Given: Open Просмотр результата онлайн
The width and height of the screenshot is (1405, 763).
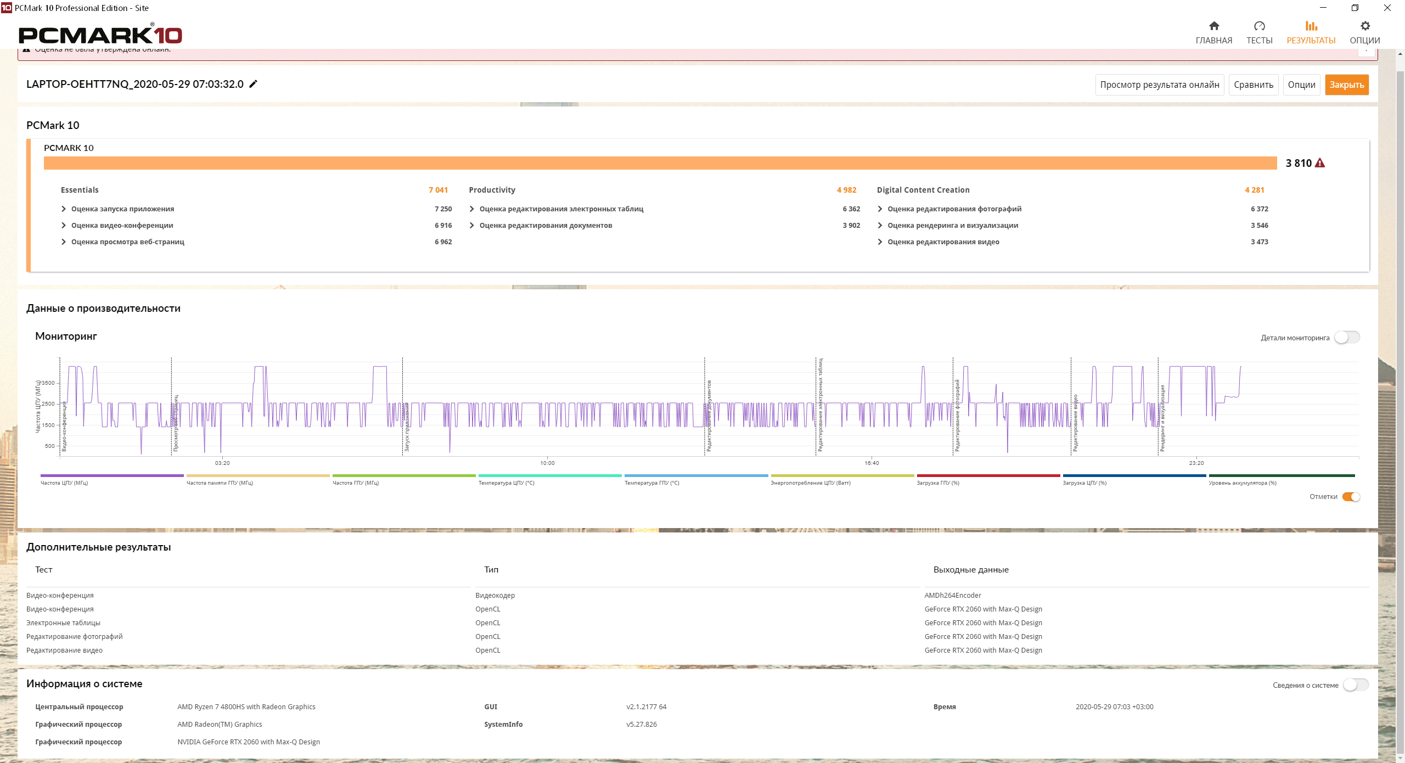Looking at the screenshot, I should pyautogui.click(x=1159, y=85).
